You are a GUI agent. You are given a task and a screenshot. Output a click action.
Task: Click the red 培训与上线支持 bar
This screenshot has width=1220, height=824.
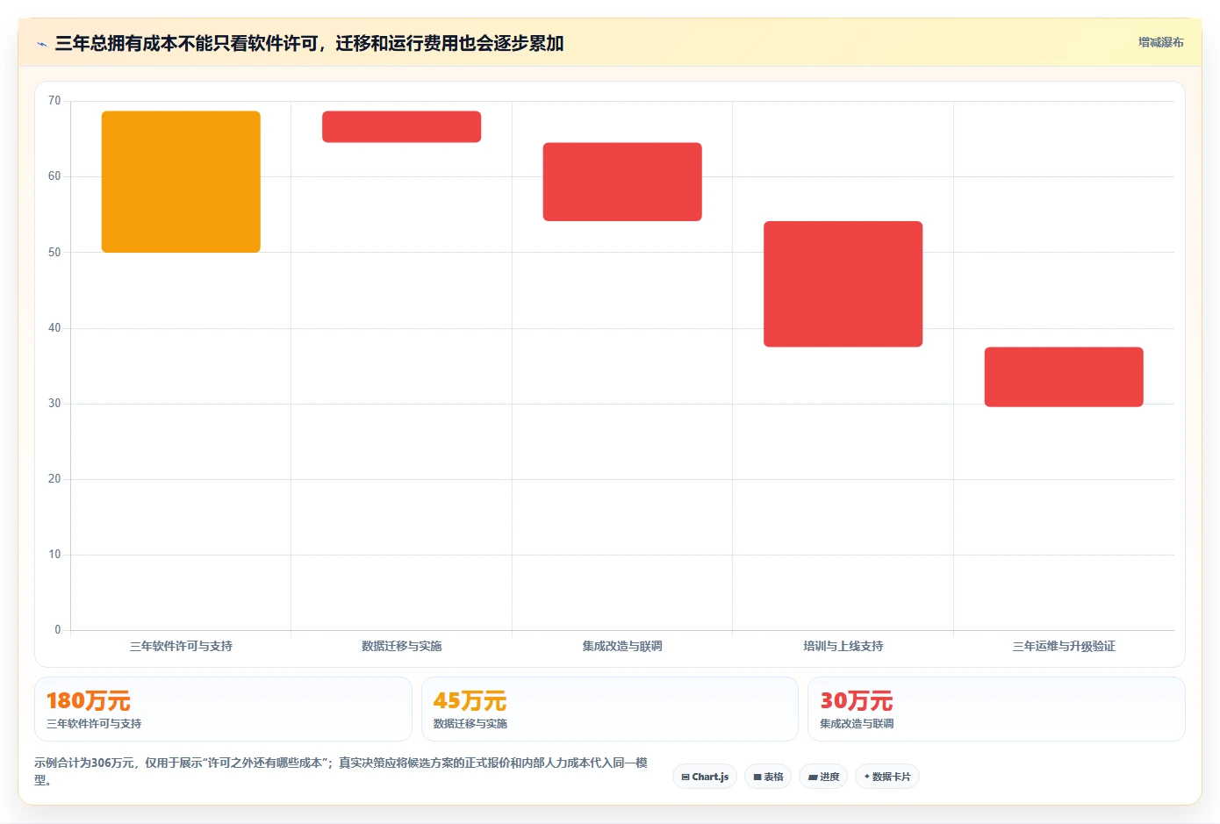coord(843,284)
